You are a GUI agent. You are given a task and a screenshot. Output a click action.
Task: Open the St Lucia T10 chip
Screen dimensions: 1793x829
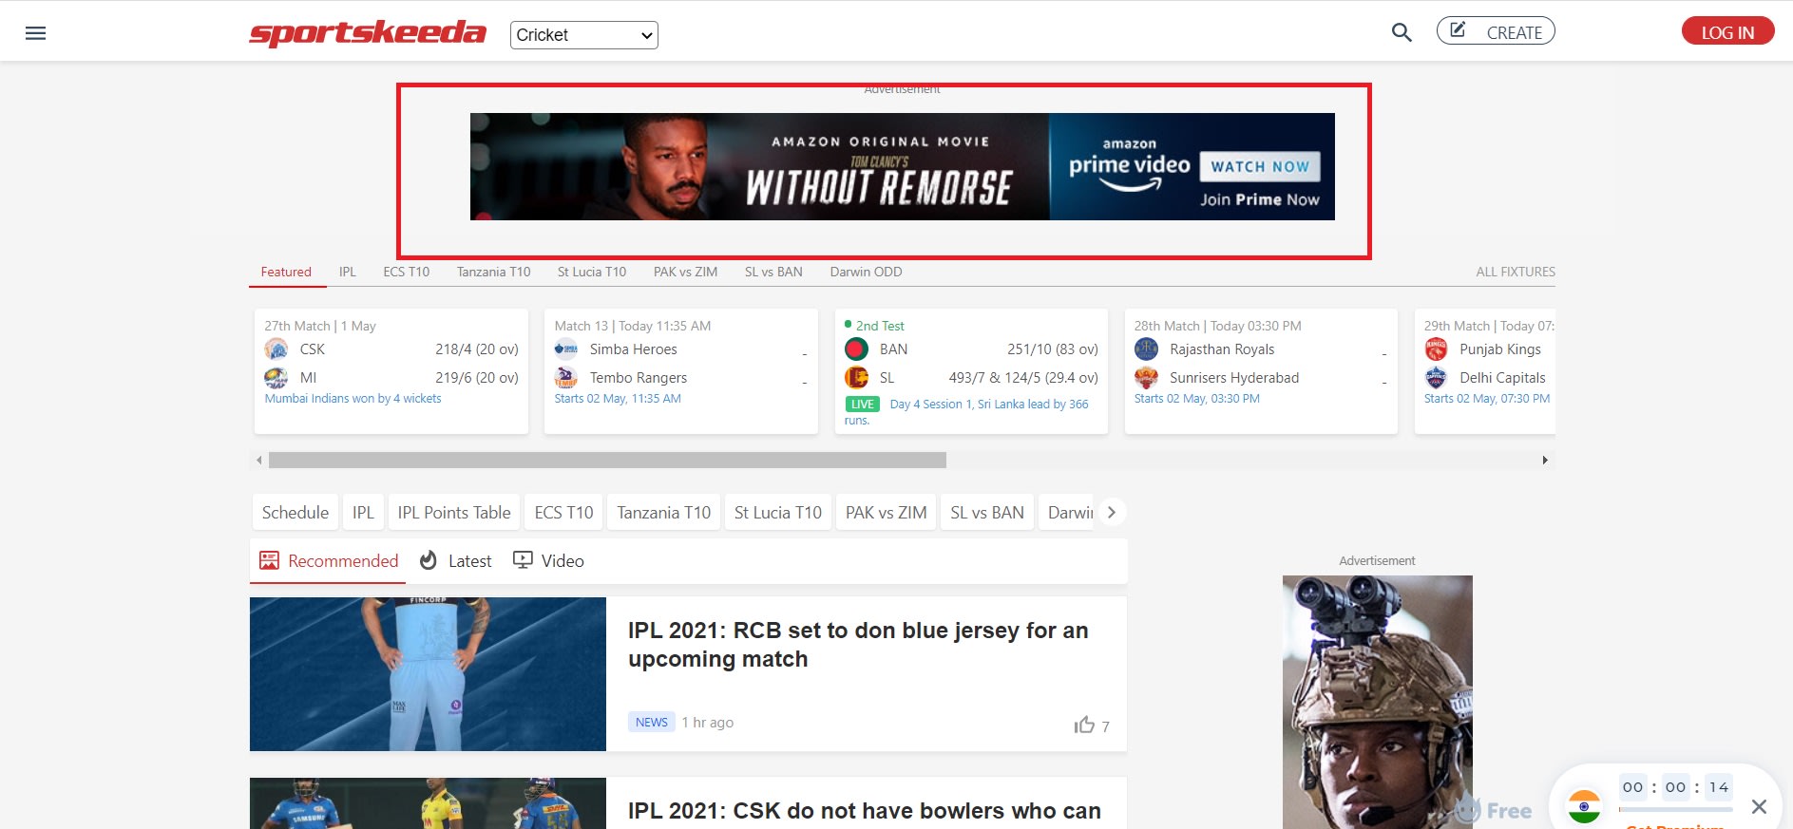point(777,513)
